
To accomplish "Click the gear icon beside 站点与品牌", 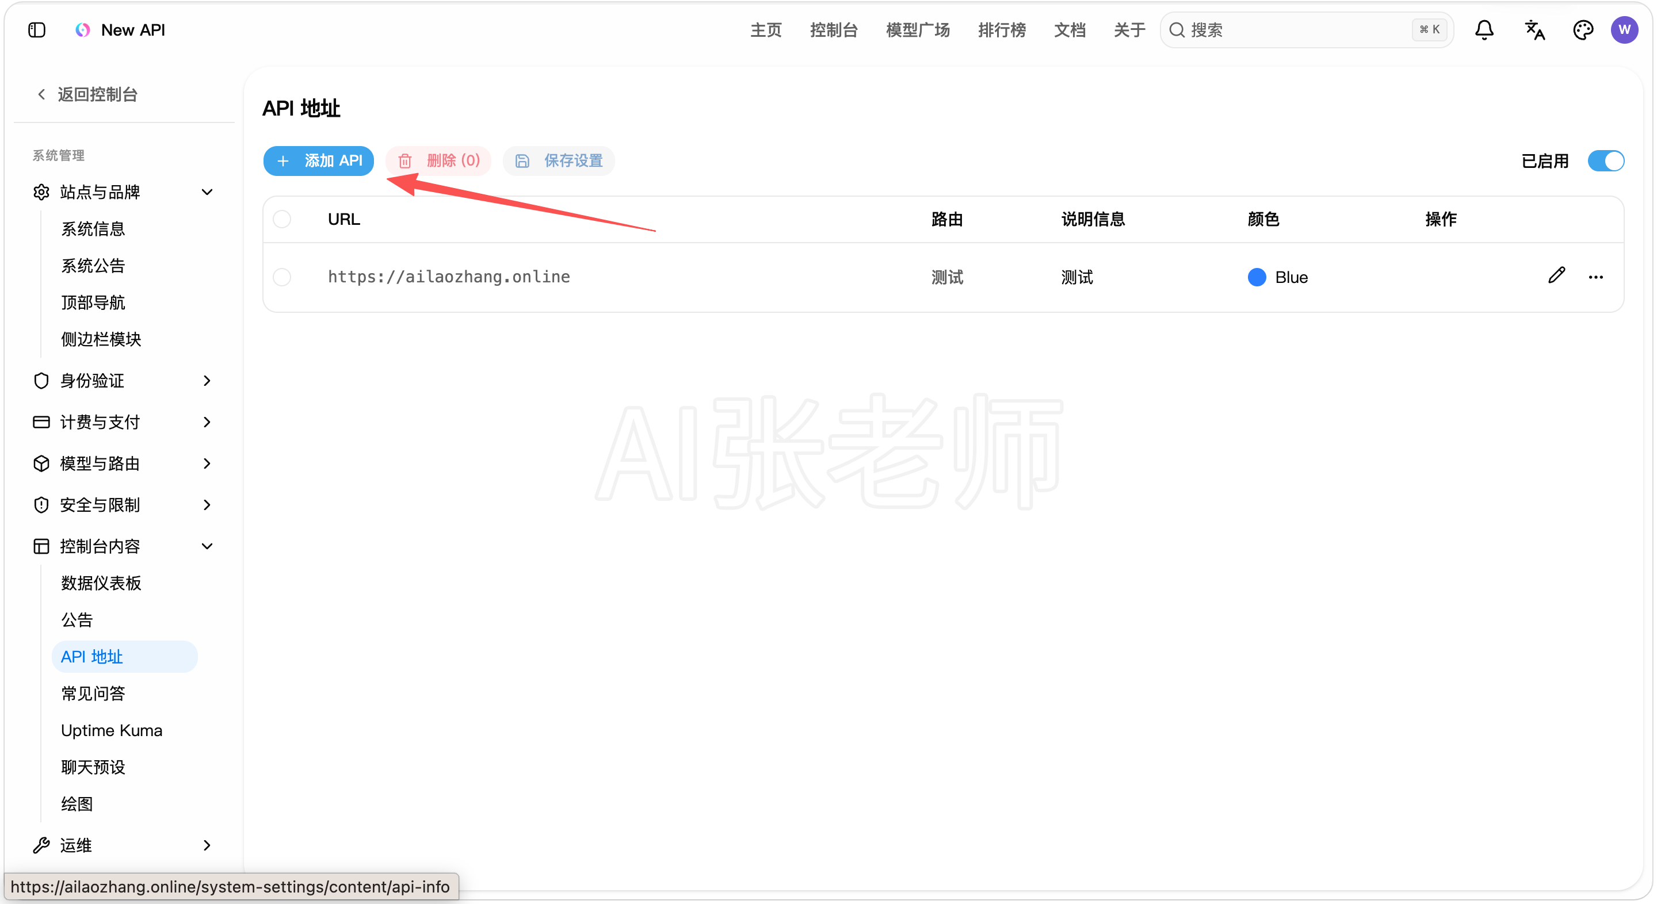I will tap(41, 191).
